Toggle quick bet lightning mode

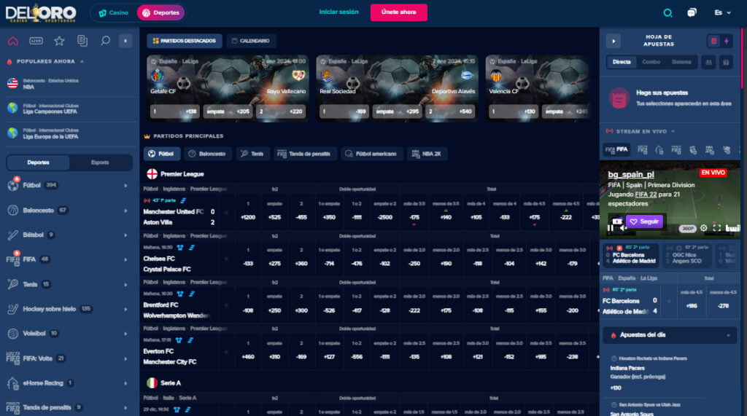click(726, 42)
